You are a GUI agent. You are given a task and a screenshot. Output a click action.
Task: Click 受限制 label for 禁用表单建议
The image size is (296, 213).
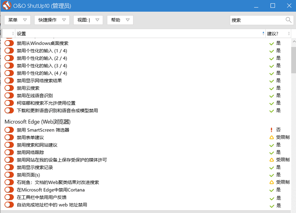(283, 137)
